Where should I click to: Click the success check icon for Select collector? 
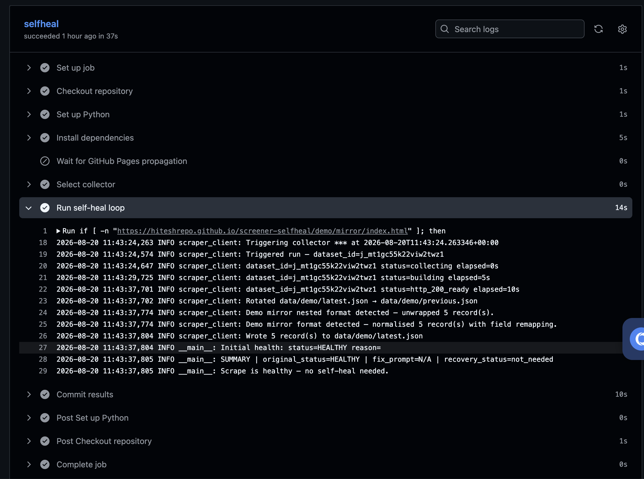[45, 184]
